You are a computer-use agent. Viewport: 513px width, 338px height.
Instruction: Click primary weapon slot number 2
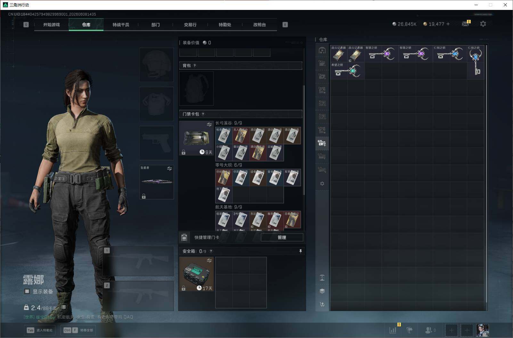coord(138,296)
